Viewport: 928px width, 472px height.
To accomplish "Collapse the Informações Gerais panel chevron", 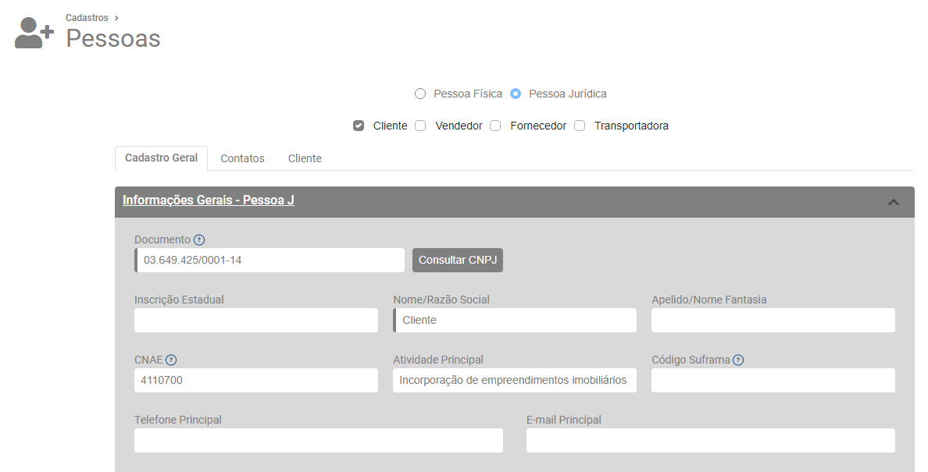I will 894,202.
